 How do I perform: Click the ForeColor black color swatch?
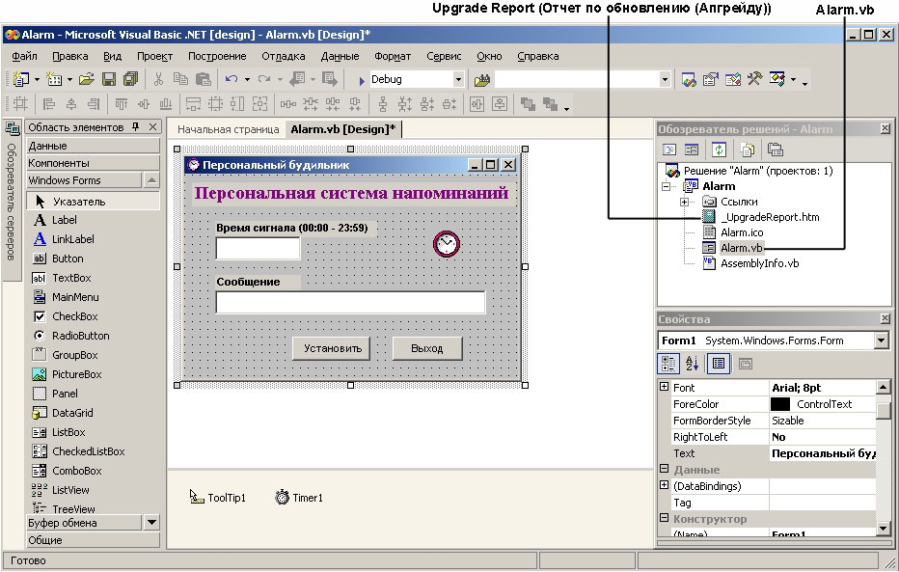[779, 404]
